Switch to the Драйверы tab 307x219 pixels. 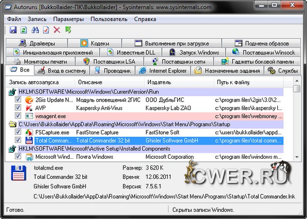pyautogui.click(x=37, y=43)
